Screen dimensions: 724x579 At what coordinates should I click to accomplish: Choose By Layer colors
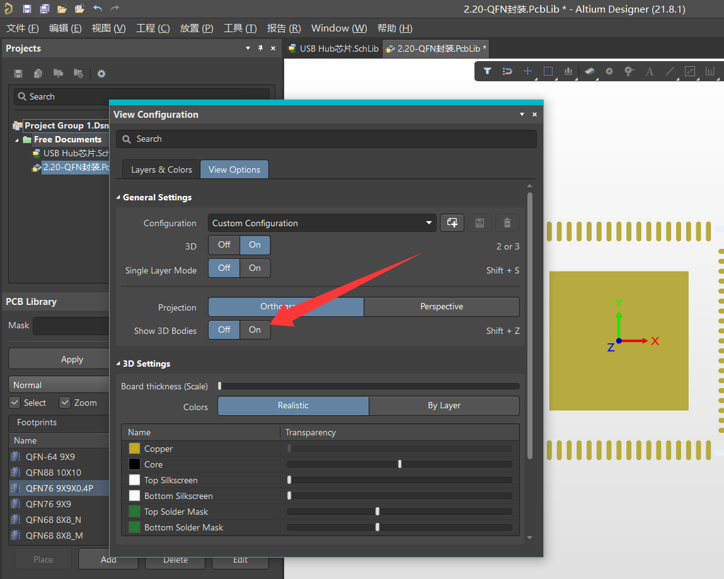coord(444,405)
